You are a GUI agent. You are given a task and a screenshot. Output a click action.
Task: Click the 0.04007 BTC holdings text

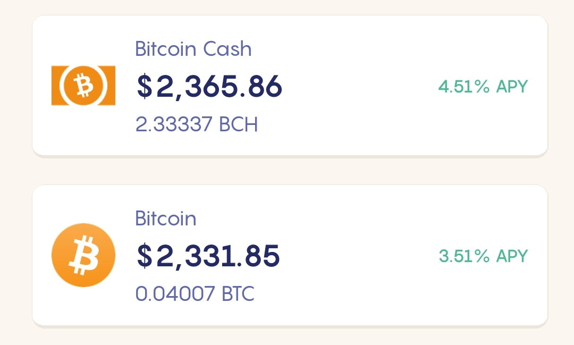(195, 294)
